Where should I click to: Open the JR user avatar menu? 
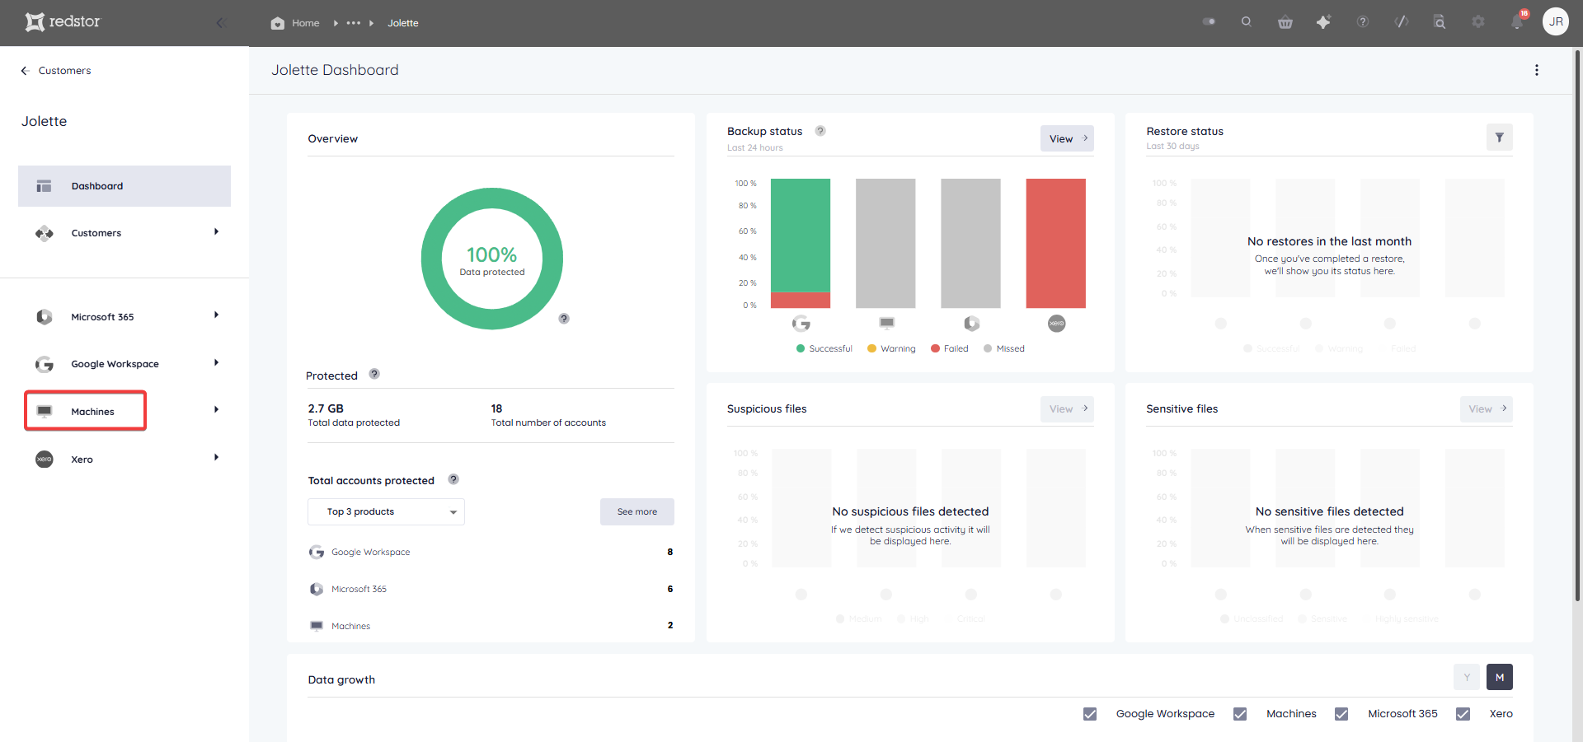[x=1556, y=22]
